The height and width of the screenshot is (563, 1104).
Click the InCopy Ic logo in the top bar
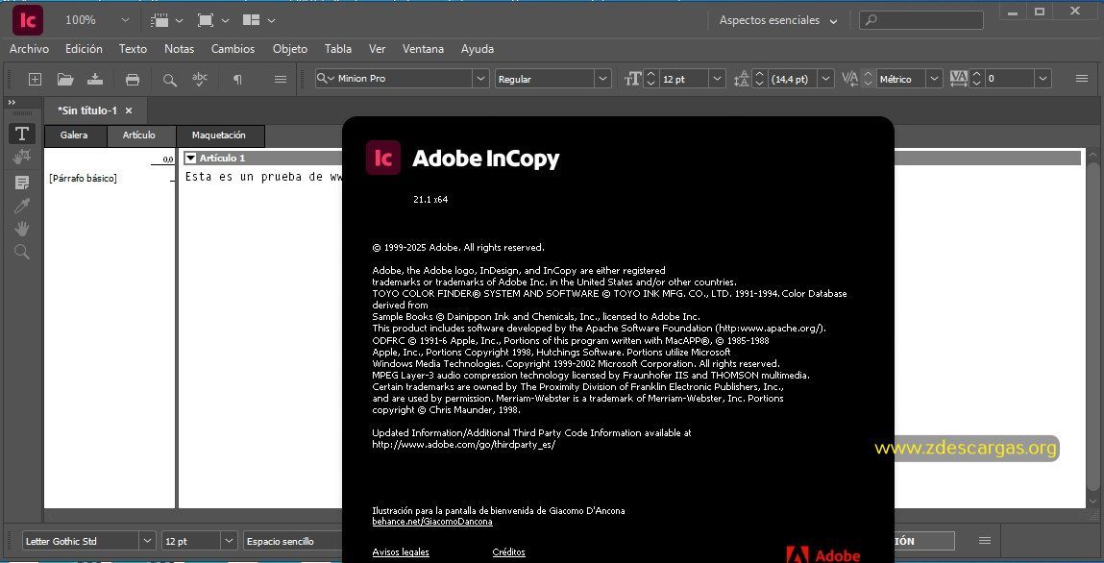point(28,20)
